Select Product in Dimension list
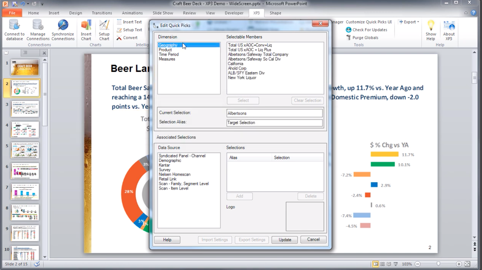Image resolution: width=482 pixels, height=270 pixels. tap(165, 50)
